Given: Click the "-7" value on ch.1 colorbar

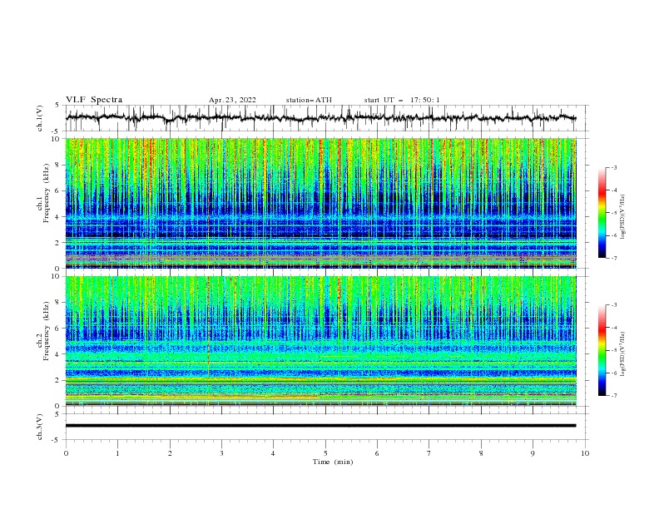Looking at the screenshot, I should pyautogui.click(x=614, y=258).
